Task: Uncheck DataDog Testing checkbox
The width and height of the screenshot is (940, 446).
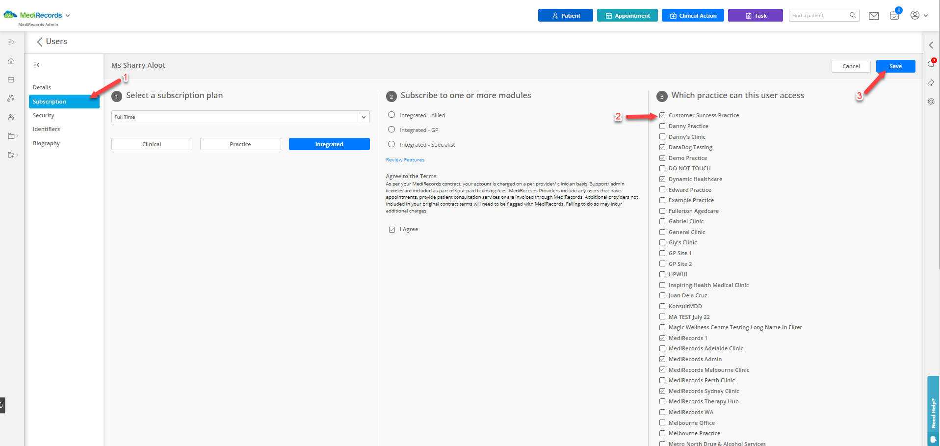Action: click(662, 147)
